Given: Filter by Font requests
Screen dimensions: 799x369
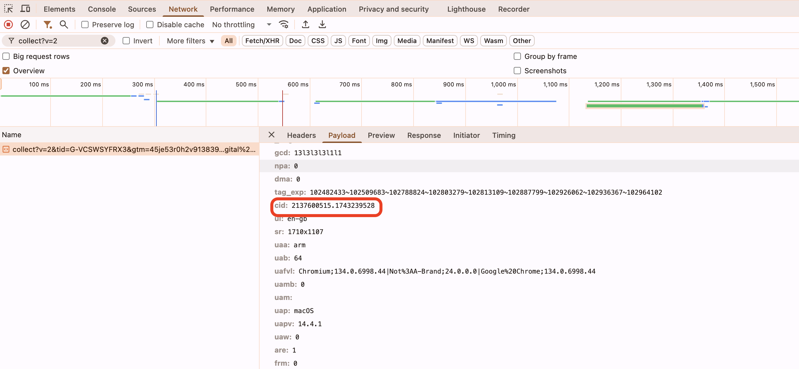Looking at the screenshot, I should (x=359, y=41).
